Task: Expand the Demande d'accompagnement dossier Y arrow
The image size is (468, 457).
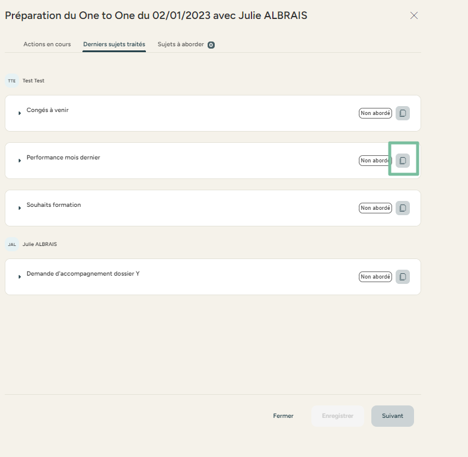Action: tap(20, 277)
